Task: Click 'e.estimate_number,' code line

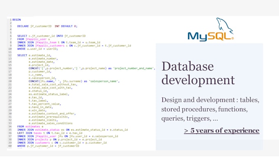Action: point(43,59)
